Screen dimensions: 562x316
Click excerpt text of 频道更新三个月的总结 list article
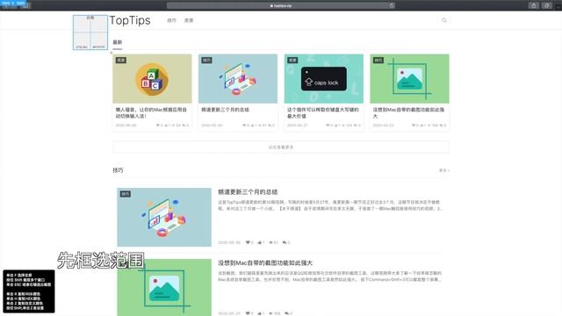pyautogui.click(x=330, y=205)
